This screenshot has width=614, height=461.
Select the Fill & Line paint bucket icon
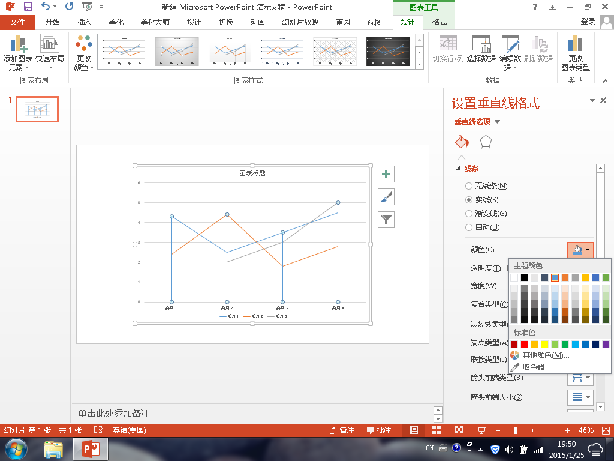tap(462, 142)
